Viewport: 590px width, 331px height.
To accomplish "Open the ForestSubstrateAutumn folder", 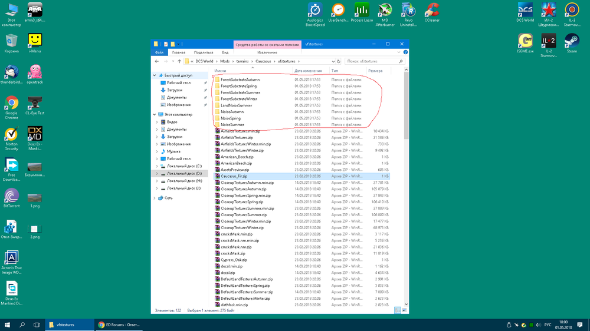I will tap(240, 80).
